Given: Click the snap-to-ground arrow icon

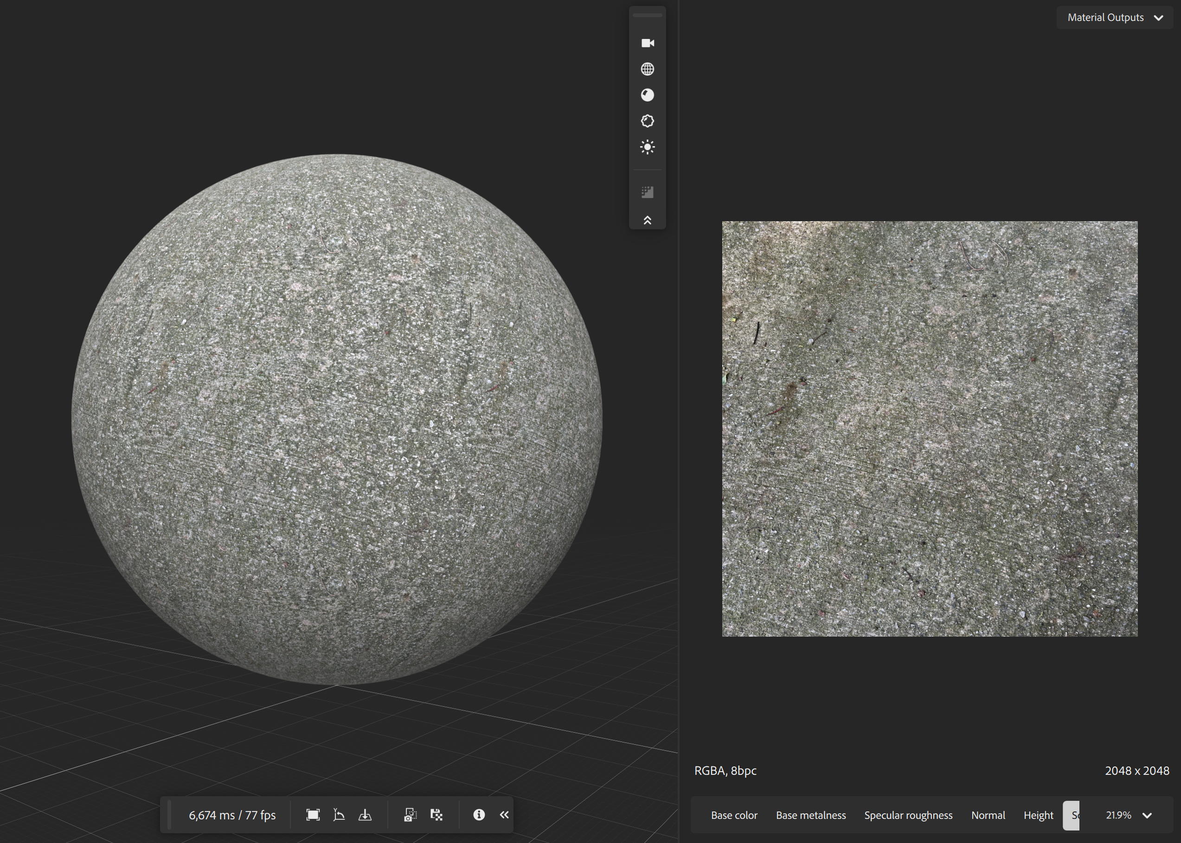Looking at the screenshot, I should coord(365,814).
